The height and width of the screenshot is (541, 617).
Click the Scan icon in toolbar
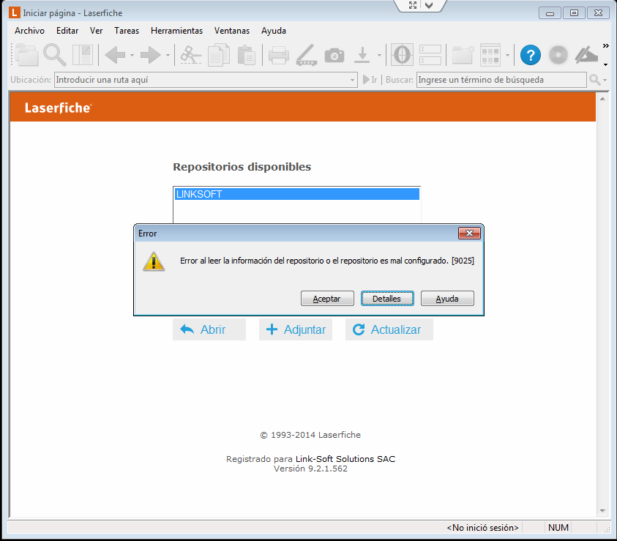(x=307, y=55)
